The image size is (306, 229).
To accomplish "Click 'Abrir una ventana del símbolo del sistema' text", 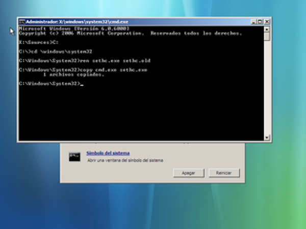I will 125,160.
